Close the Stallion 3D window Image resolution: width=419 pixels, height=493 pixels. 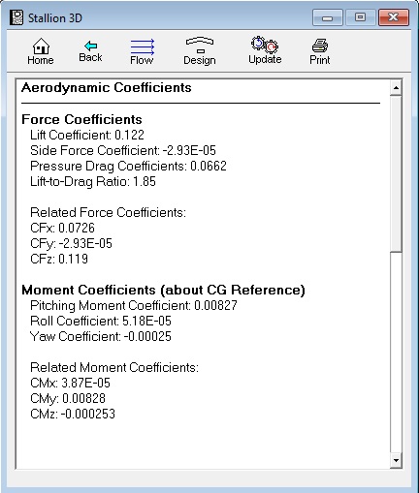tap(394, 17)
